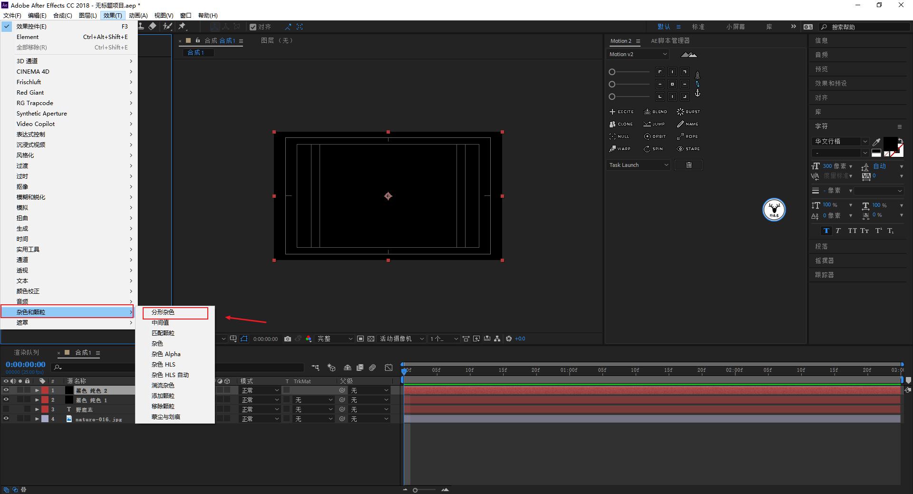Open the Motion v2 dropdown

click(638, 54)
